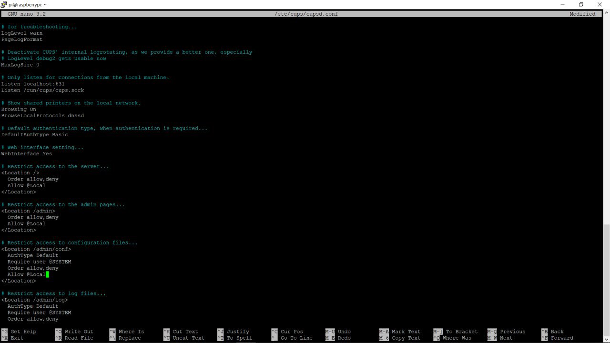The width and height of the screenshot is (610, 343).
Task: Click the 'Show shared printers' comment
Action: click(71, 103)
